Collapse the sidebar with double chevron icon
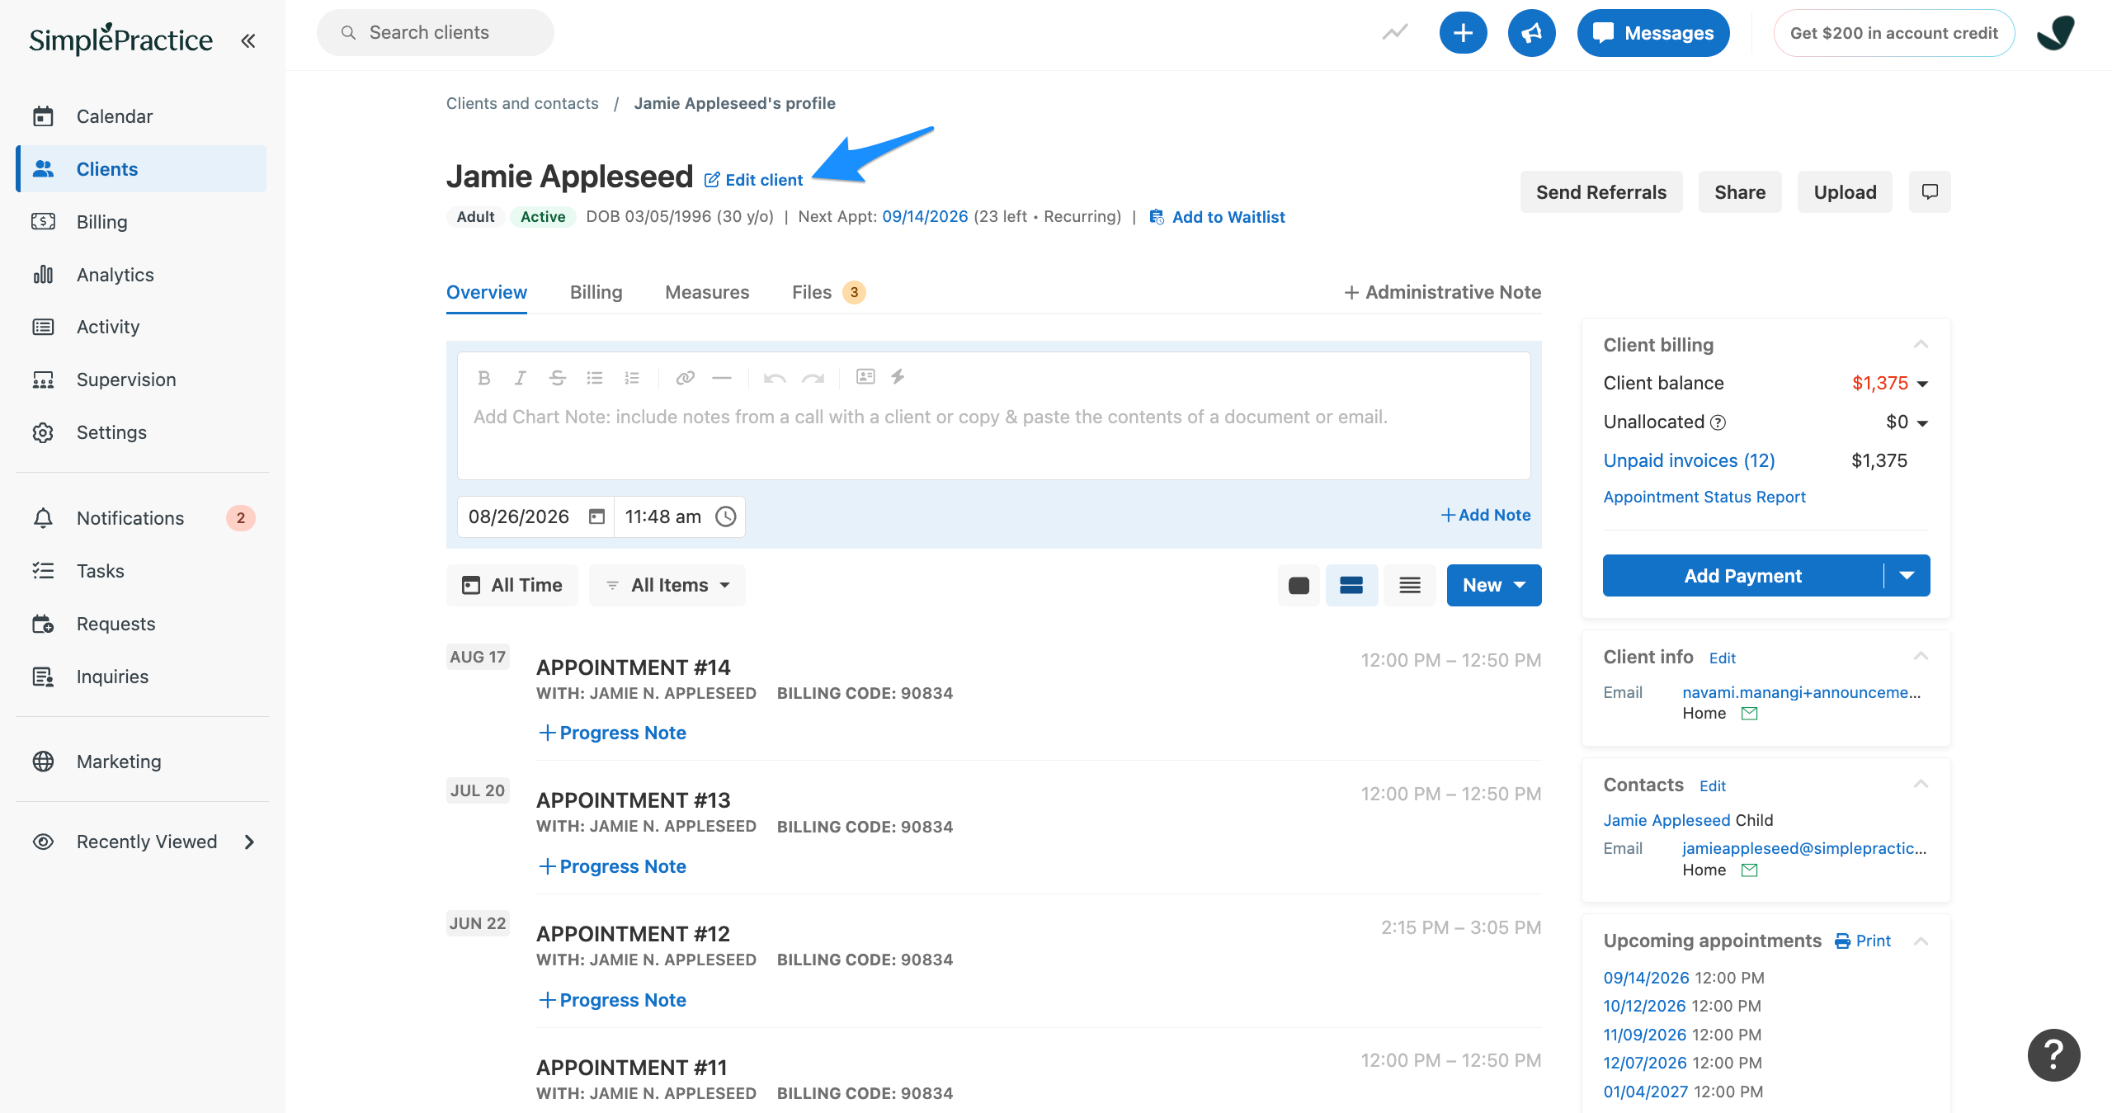Screen dimensions: 2112x1113 click(x=247, y=40)
